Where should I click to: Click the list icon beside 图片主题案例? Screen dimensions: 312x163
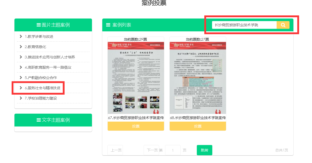pyautogui.click(x=38, y=25)
